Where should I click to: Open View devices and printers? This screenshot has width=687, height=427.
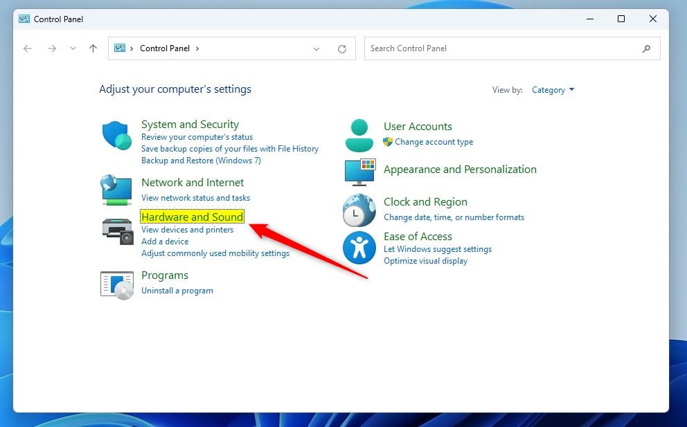[187, 230]
